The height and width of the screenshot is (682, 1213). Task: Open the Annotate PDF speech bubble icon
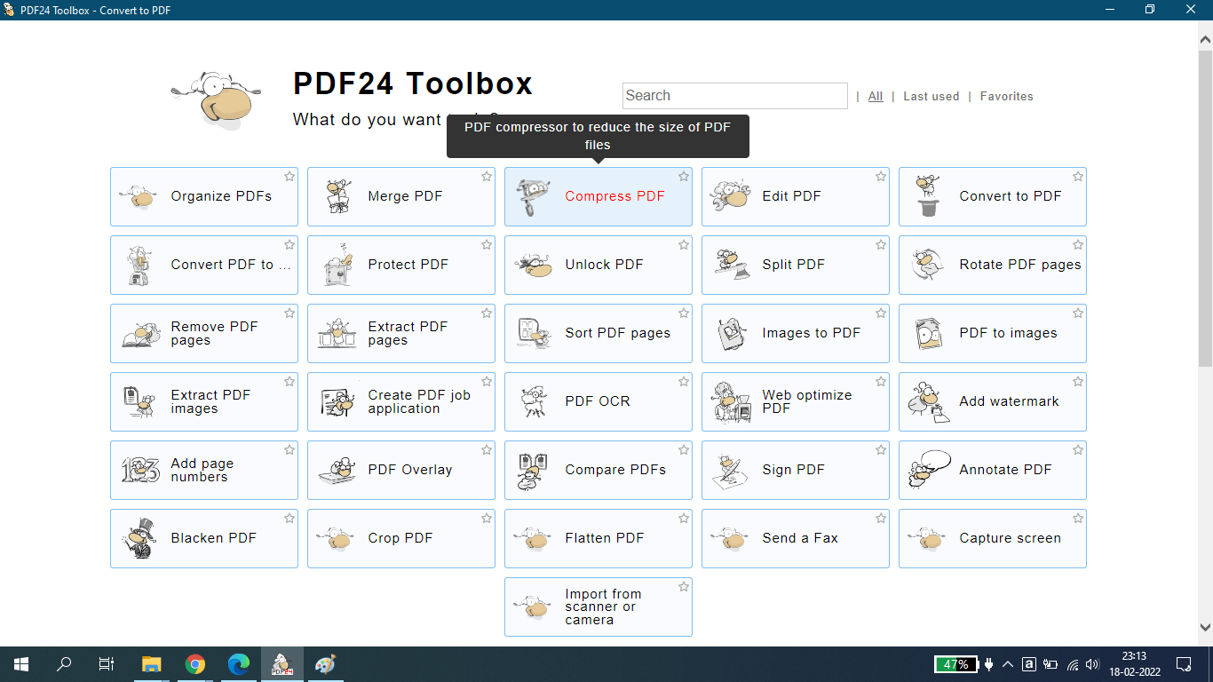click(x=928, y=470)
